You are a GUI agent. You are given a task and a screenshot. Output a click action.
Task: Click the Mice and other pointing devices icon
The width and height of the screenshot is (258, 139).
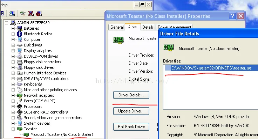point(20,90)
